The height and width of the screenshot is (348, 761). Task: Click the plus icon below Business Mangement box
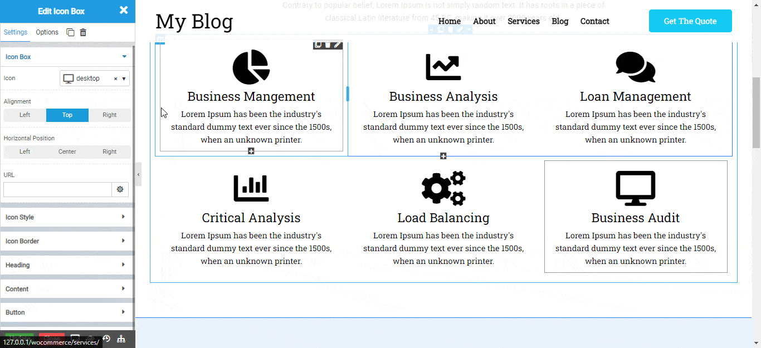pyautogui.click(x=251, y=151)
